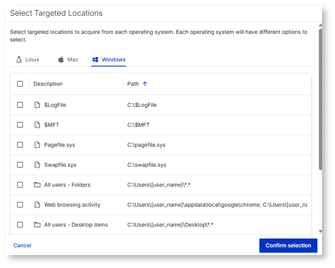Click the All users - Desktop items text
This screenshot has width=335, height=268.
click(x=76, y=225)
